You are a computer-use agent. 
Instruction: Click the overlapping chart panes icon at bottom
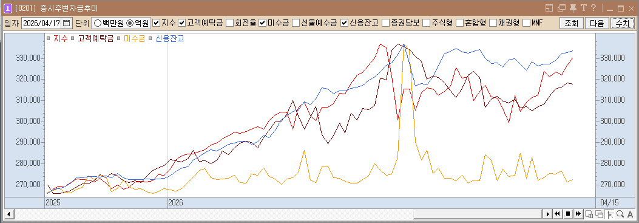point(599,214)
